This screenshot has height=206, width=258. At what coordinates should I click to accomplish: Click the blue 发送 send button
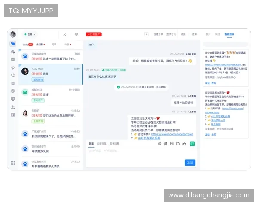coord(190,163)
